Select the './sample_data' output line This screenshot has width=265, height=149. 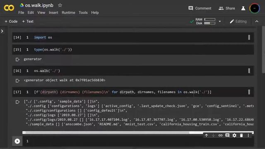point(140,124)
